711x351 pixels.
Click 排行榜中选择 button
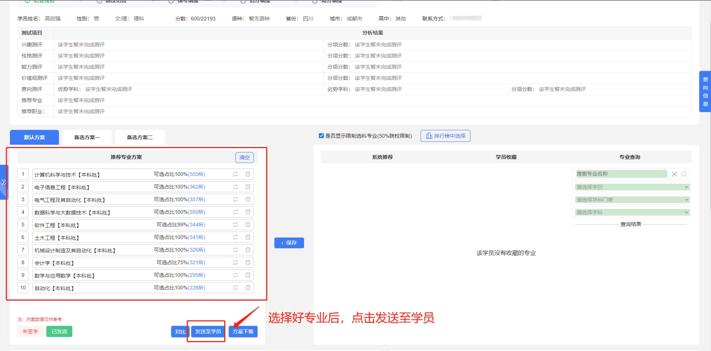[x=446, y=136]
